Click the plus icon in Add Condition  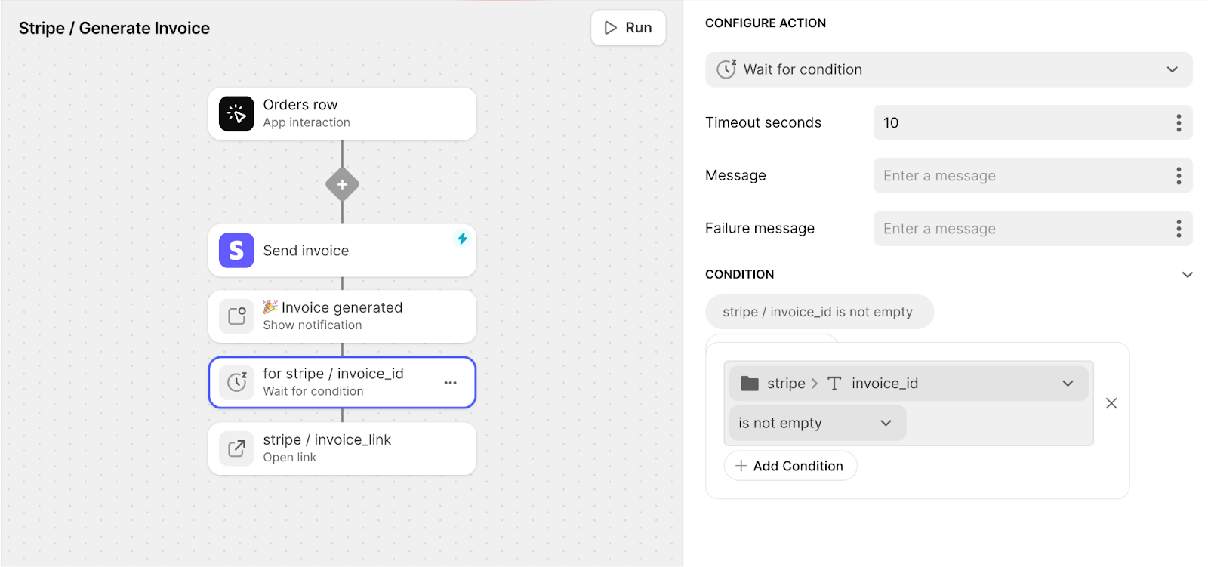point(741,466)
